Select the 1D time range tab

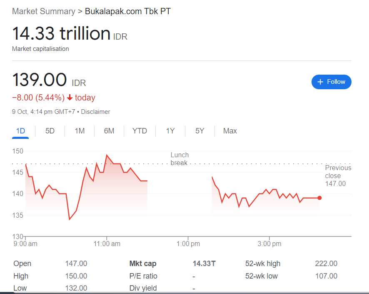20,131
